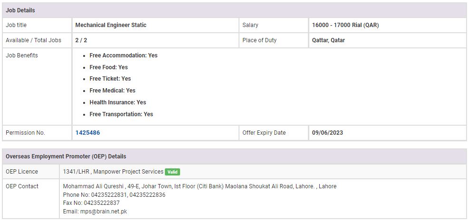Click the 2 / 2 available jobs value

[81, 40]
